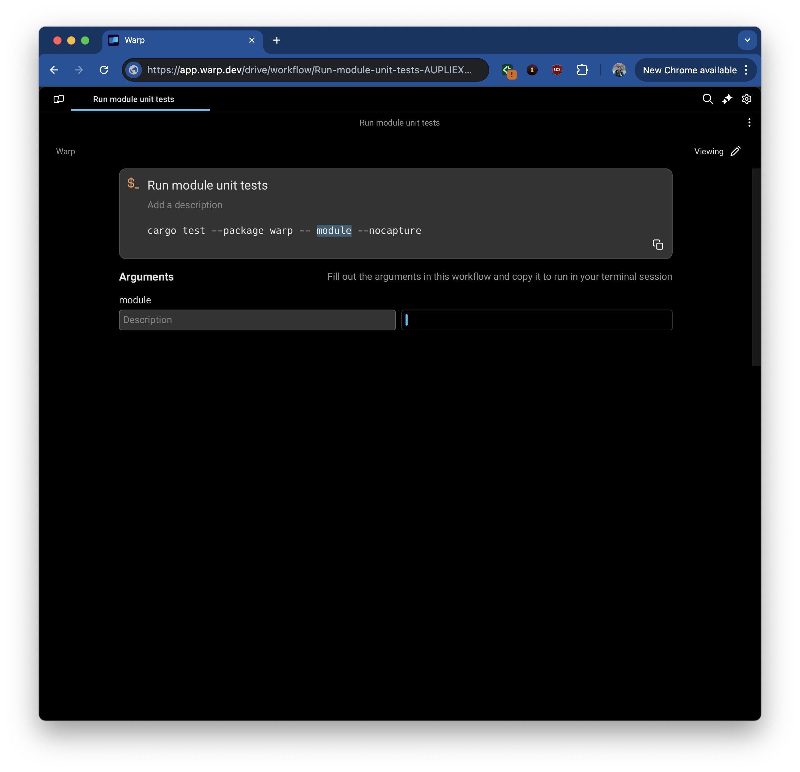This screenshot has height=772, width=800.
Task: Open the settings gear icon
Action: coord(746,99)
